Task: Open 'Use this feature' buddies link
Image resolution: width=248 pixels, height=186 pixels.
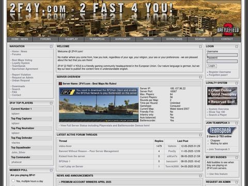Action: (218, 174)
